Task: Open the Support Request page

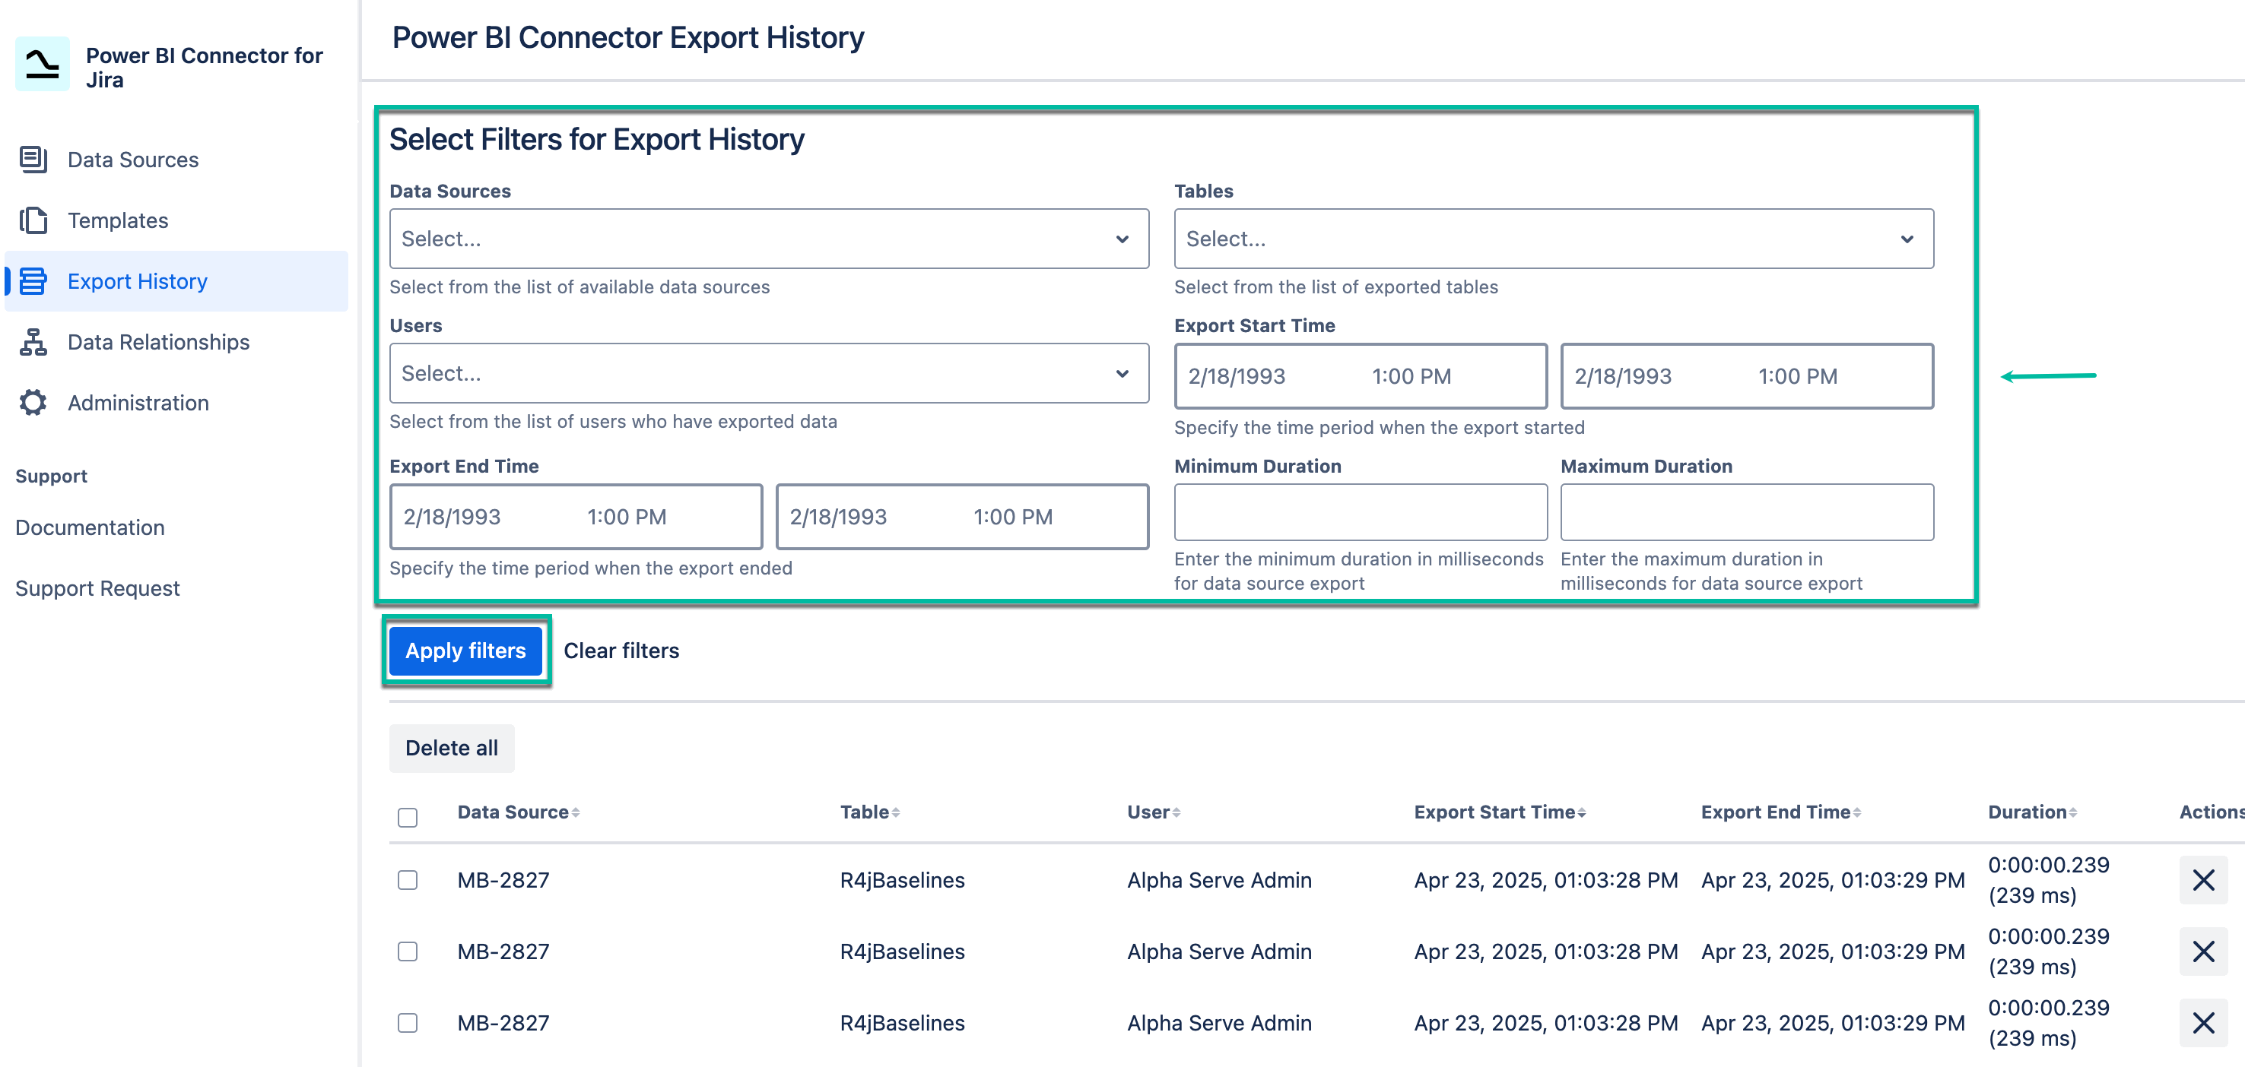Action: tap(97, 587)
